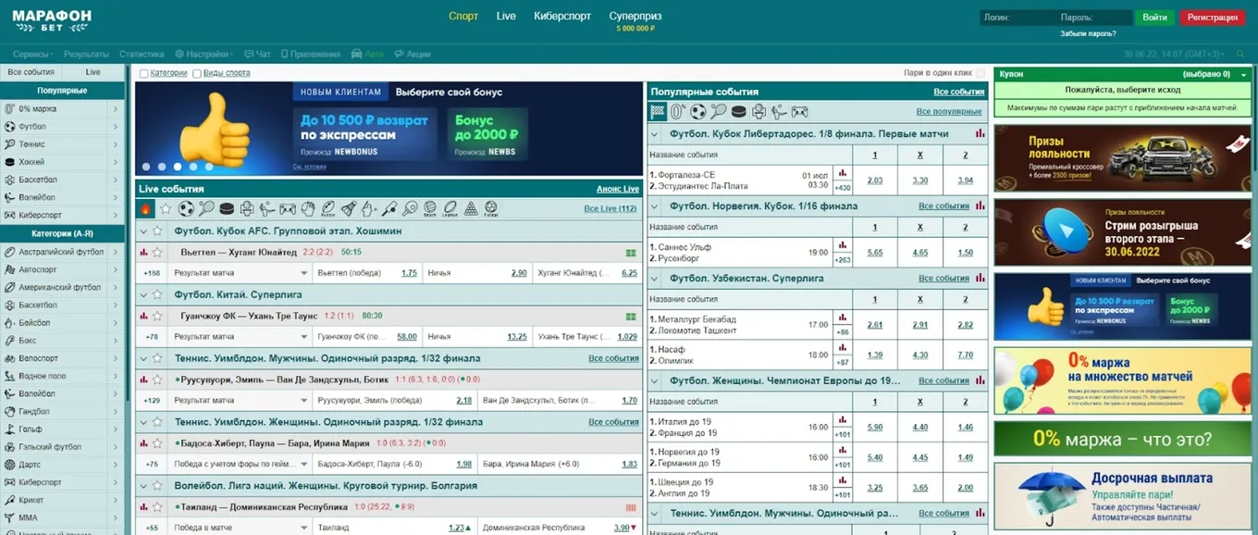Enable the Пари в один клик checkbox
Image resolution: width=1258 pixels, height=535 pixels.
click(980, 73)
